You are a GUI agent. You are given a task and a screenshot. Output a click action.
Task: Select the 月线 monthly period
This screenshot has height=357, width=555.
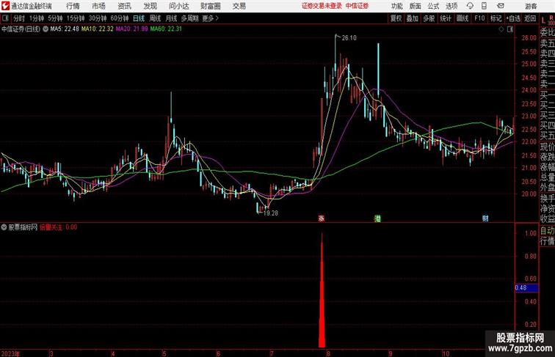tap(171, 18)
